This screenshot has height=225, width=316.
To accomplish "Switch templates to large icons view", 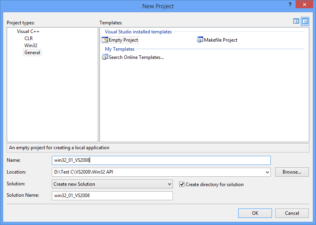I will [x=296, y=21].
